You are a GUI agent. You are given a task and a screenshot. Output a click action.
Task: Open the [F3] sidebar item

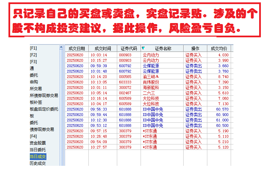click(34, 62)
